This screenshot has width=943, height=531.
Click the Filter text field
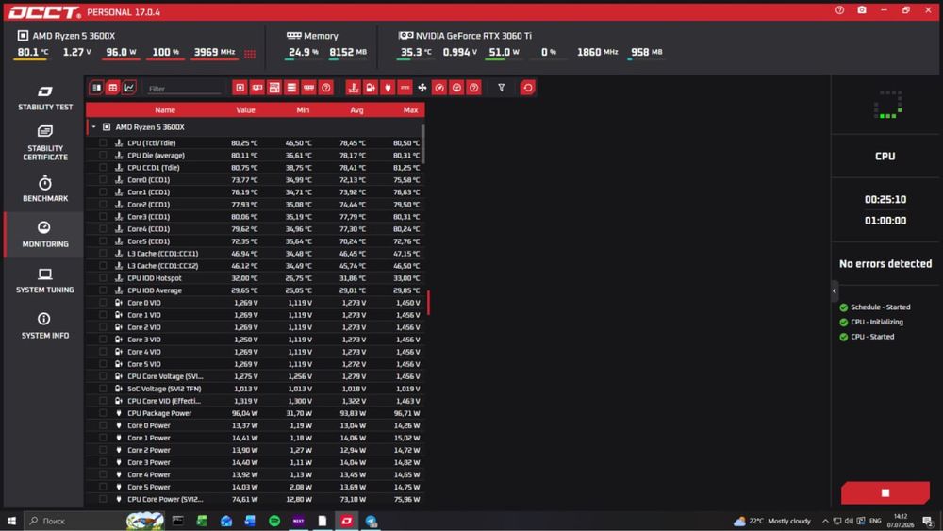click(184, 89)
